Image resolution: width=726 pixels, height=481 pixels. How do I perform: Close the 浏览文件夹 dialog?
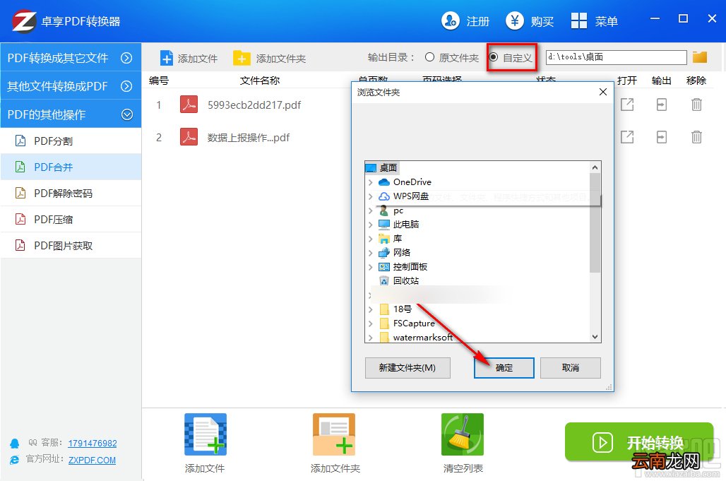point(603,92)
